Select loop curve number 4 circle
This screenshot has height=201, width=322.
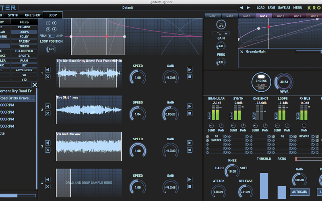tap(54, 29)
